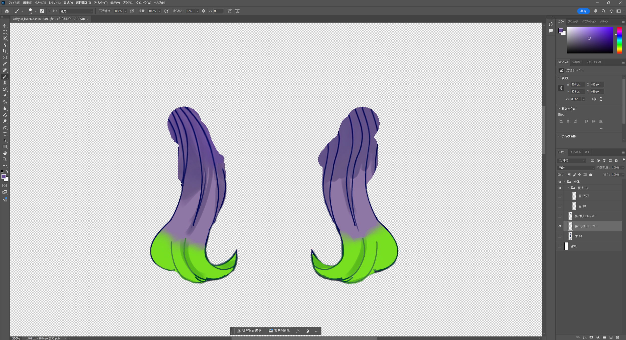Click the delete layer trash icon
The height and width of the screenshot is (340, 626).
tap(617, 337)
